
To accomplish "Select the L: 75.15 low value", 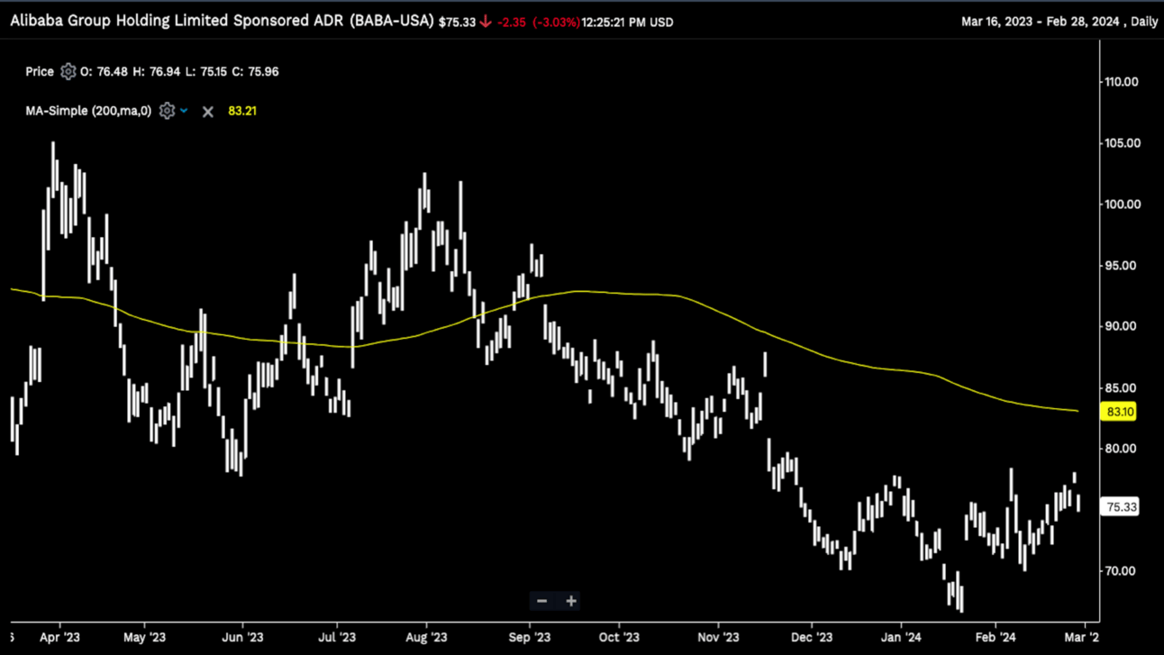I will click(205, 71).
